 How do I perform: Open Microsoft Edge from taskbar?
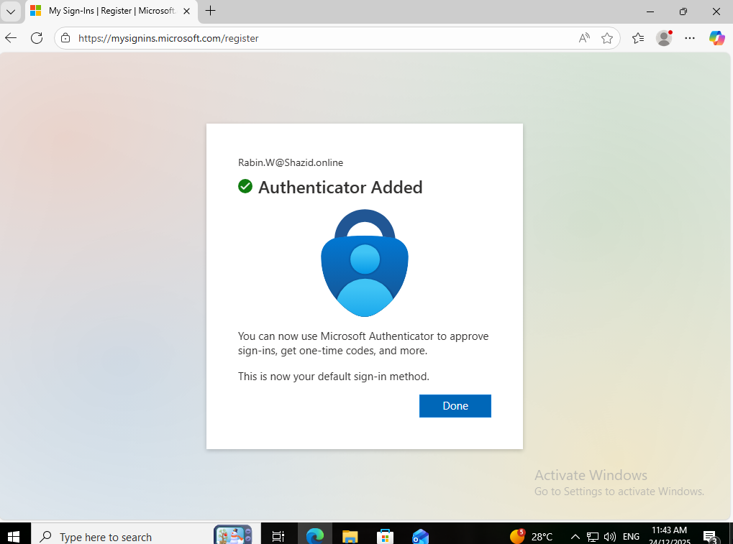(315, 536)
